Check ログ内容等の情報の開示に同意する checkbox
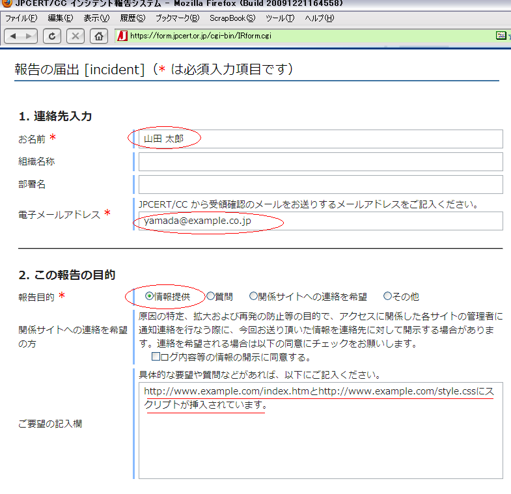Screen dimensions: 511x494 pos(156,357)
